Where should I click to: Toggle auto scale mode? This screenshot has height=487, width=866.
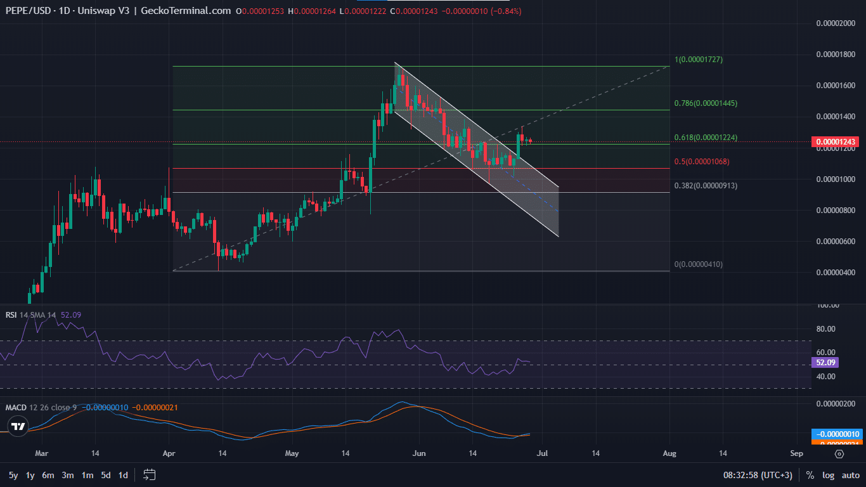click(851, 475)
